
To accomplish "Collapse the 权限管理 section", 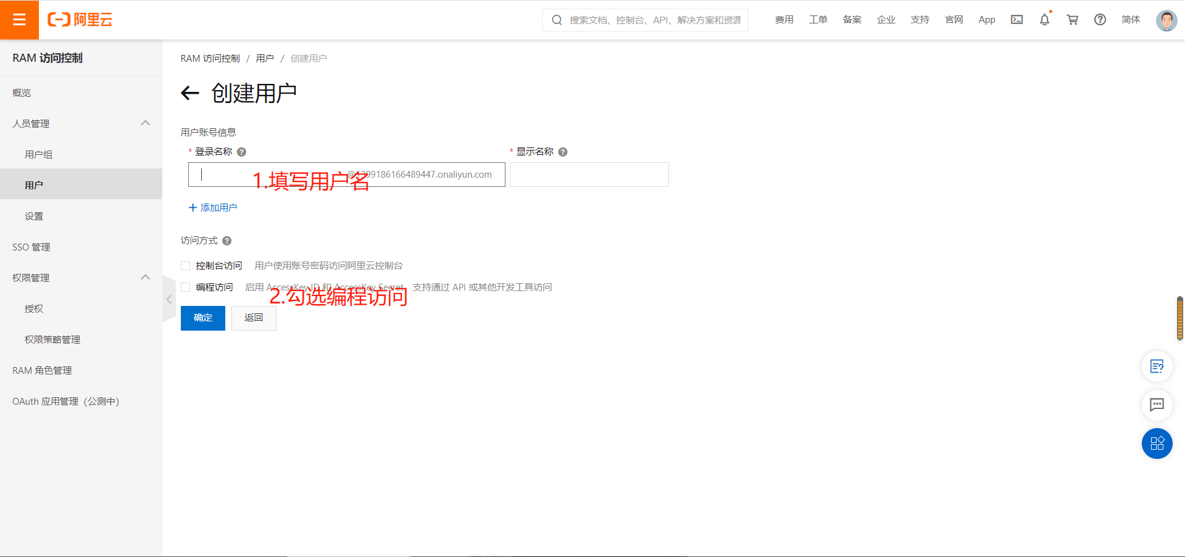I will pos(146,278).
